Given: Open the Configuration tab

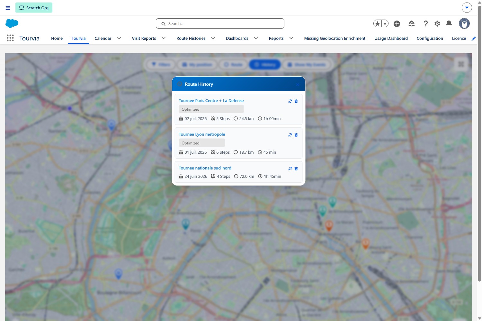Looking at the screenshot, I should 430,38.
